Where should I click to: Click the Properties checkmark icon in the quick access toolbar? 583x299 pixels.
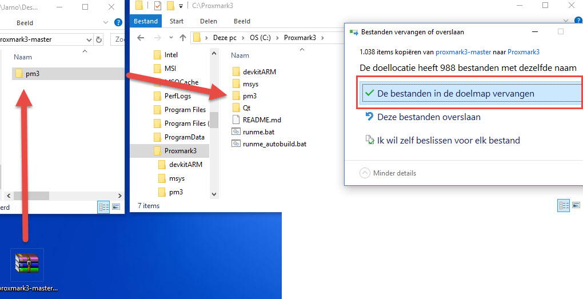tap(158, 6)
